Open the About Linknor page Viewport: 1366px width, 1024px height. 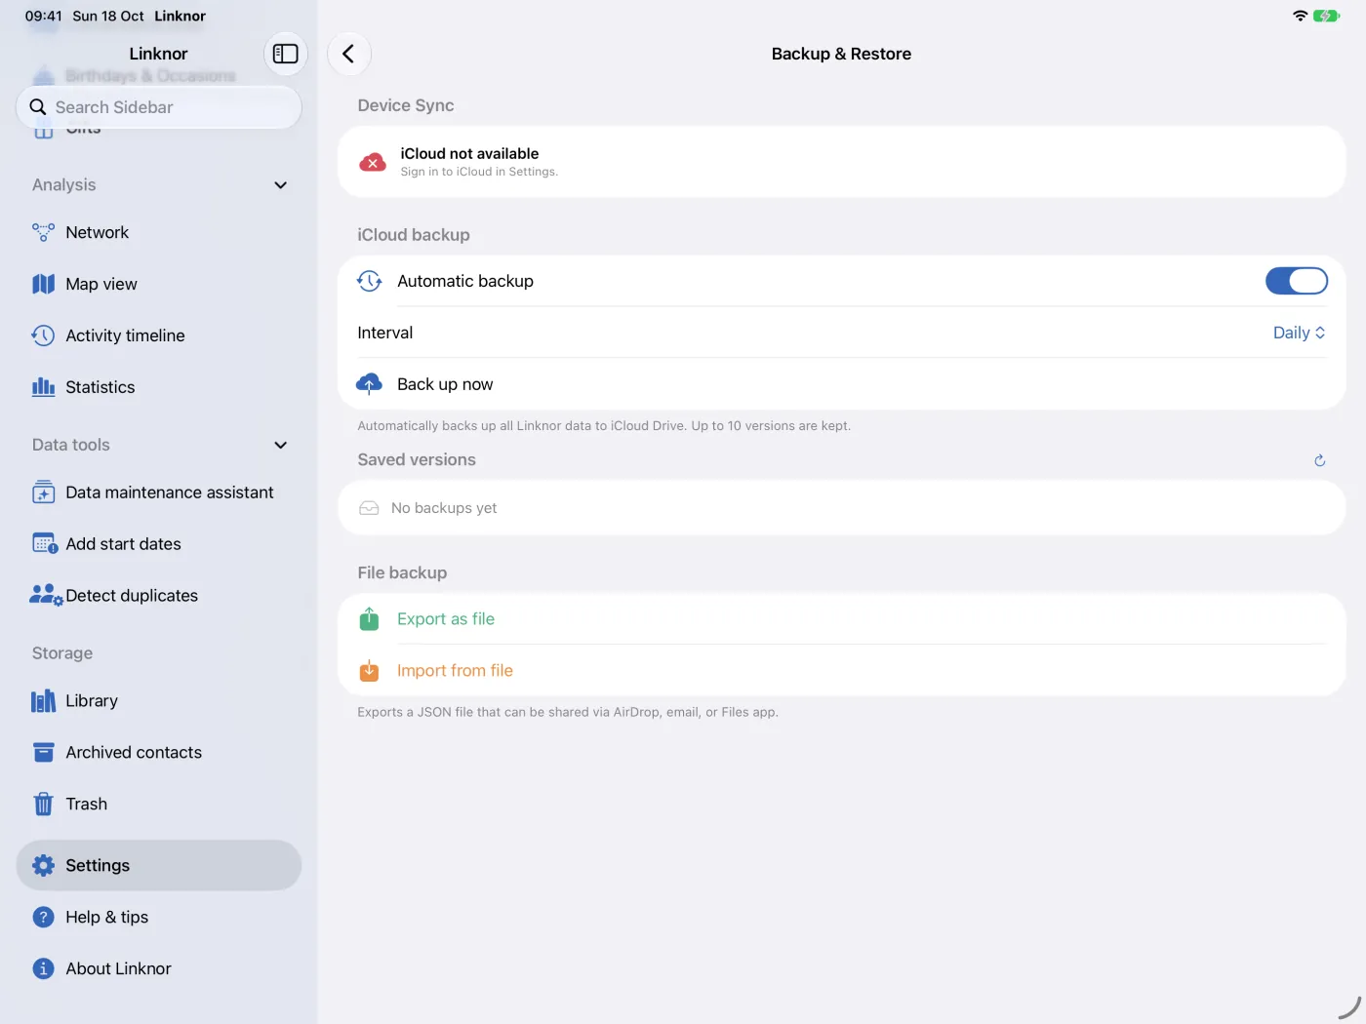point(159,968)
